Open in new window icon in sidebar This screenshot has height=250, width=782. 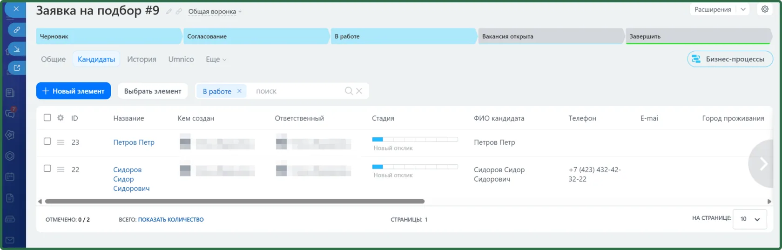pos(17,68)
